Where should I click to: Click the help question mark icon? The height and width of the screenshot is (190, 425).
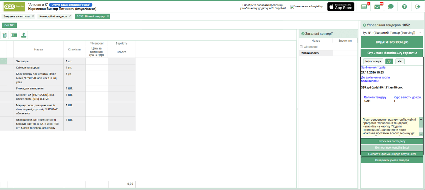404,7
